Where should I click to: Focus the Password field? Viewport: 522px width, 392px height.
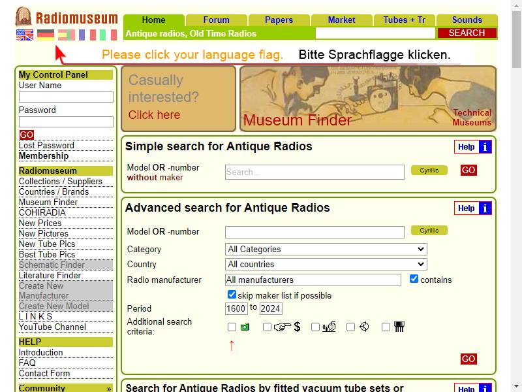pos(67,122)
